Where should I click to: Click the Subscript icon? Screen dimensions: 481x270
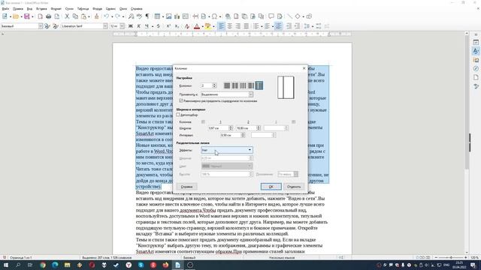177,26
